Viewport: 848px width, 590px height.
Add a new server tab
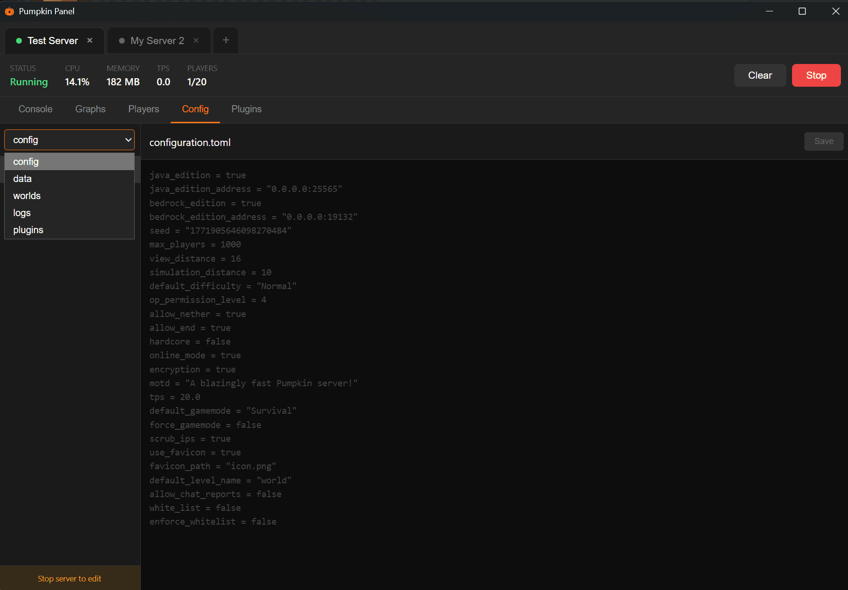point(226,41)
